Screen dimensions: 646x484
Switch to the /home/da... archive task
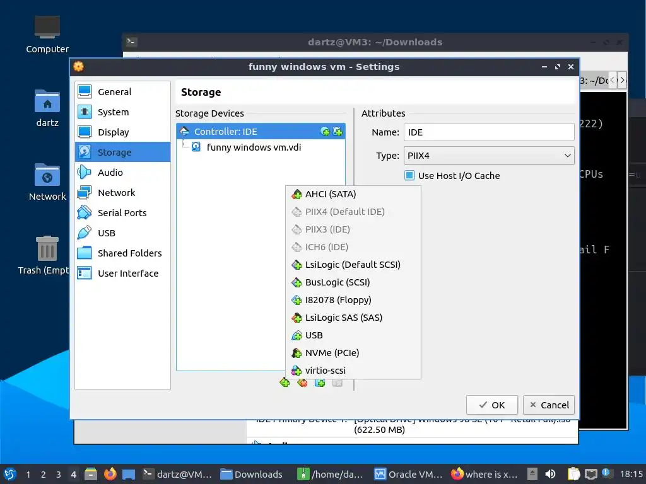(330, 474)
